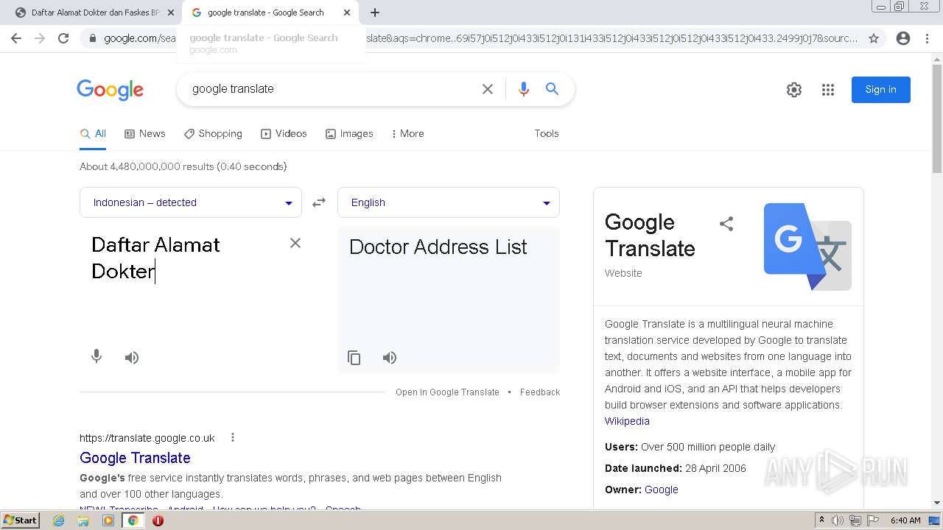Reload the current page

[x=63, y=38]
